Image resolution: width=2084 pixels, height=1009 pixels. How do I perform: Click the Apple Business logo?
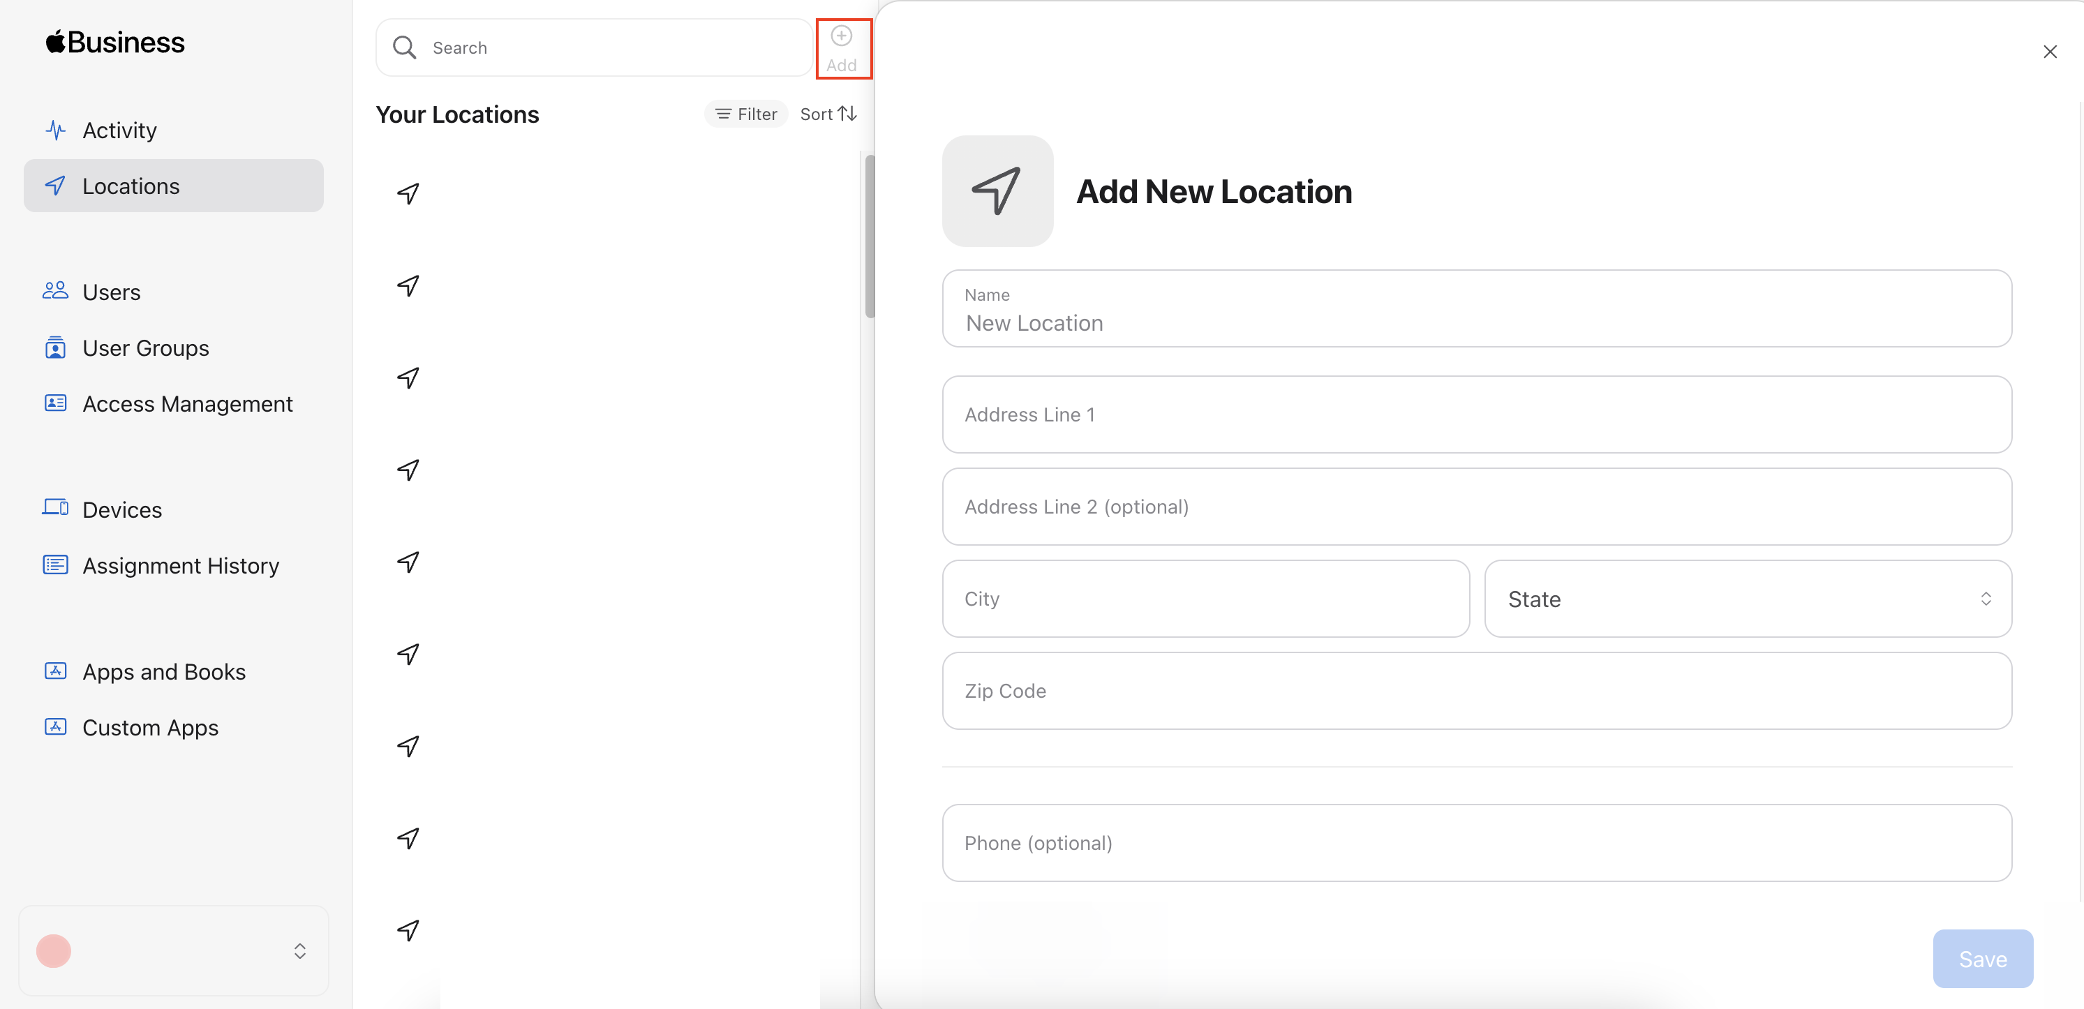[115, 42]
